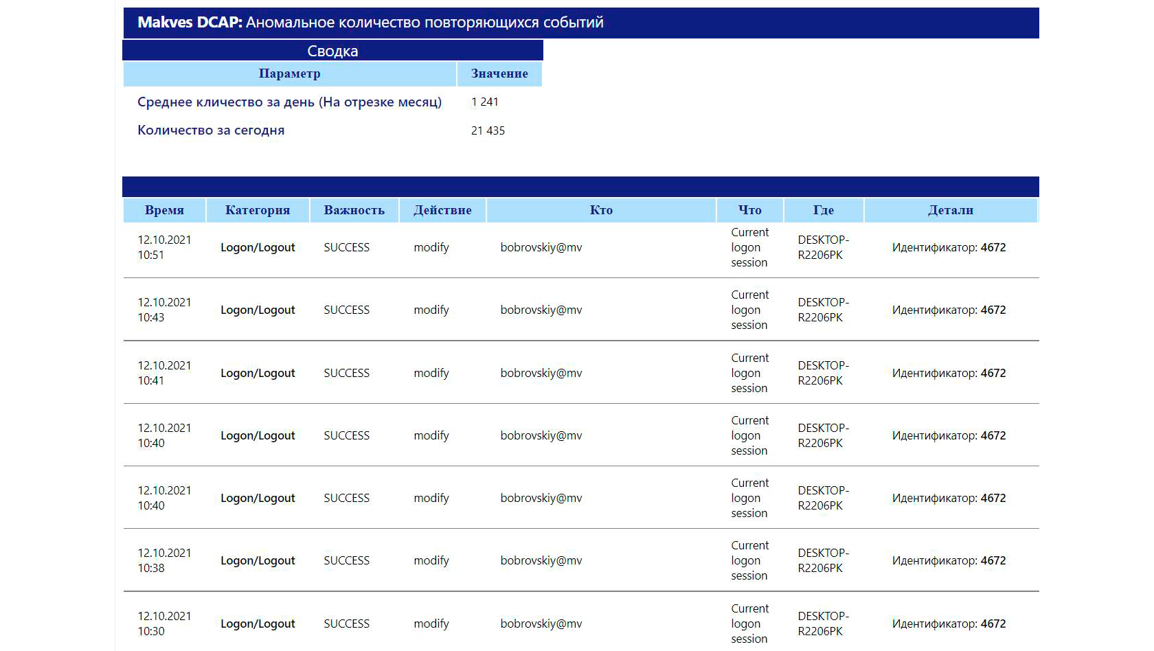
Task: Click 'modify' in the 10:38 event row
Action: click(x=431, y=560)
